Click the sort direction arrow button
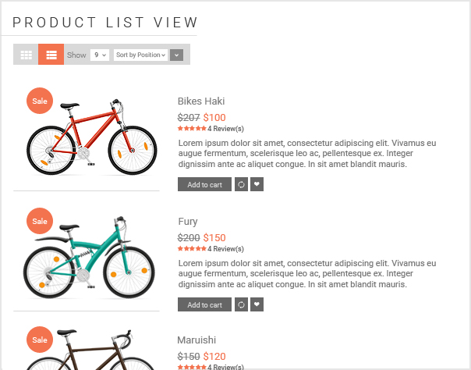471x370 pixels. pos(177,55)
